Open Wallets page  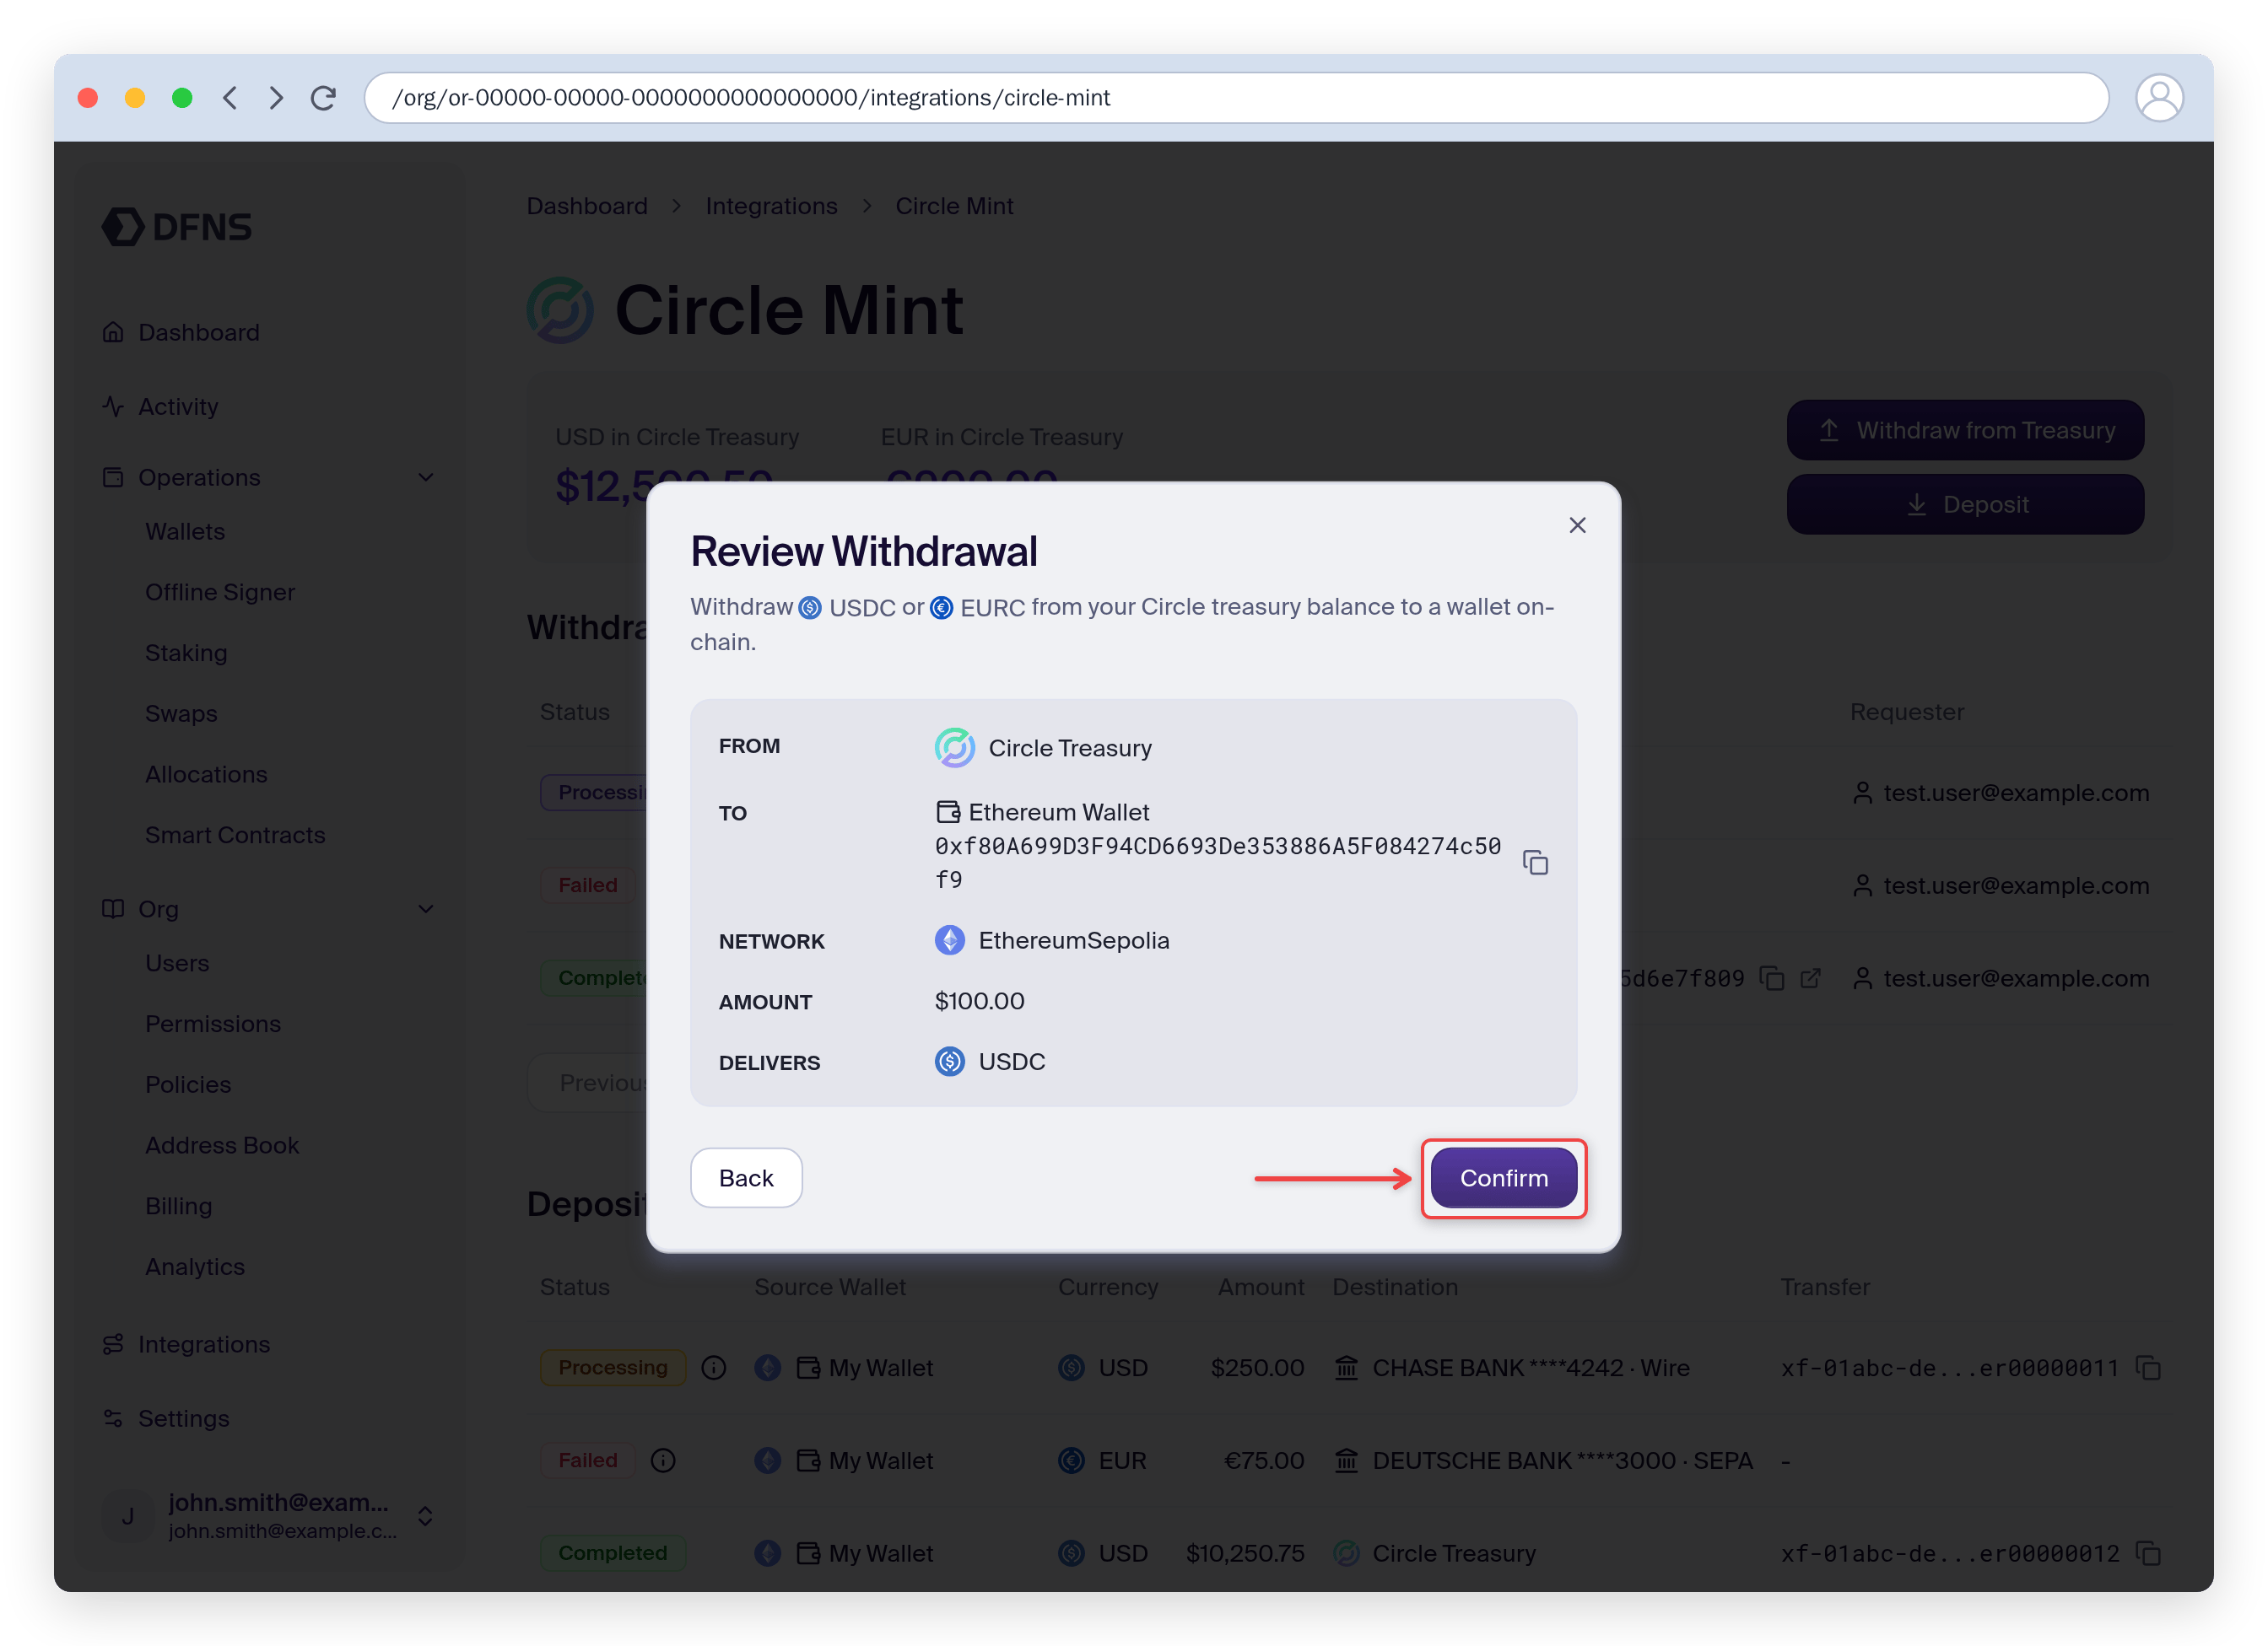(x=185, y=532)
